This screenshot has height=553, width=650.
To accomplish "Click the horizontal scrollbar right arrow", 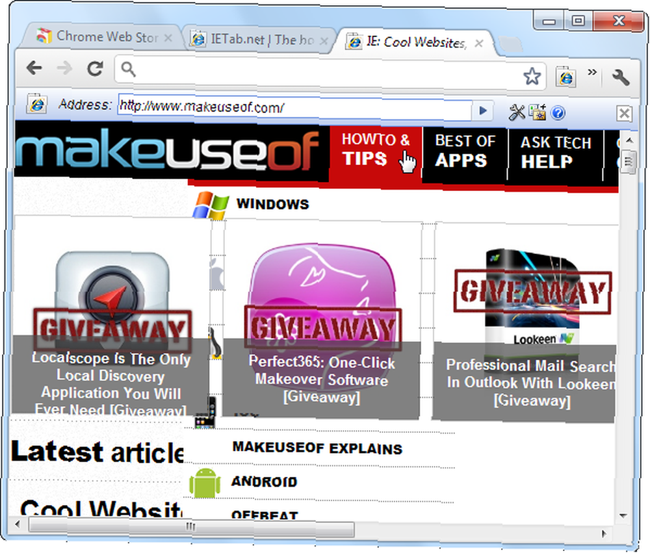I will (604, 534).
